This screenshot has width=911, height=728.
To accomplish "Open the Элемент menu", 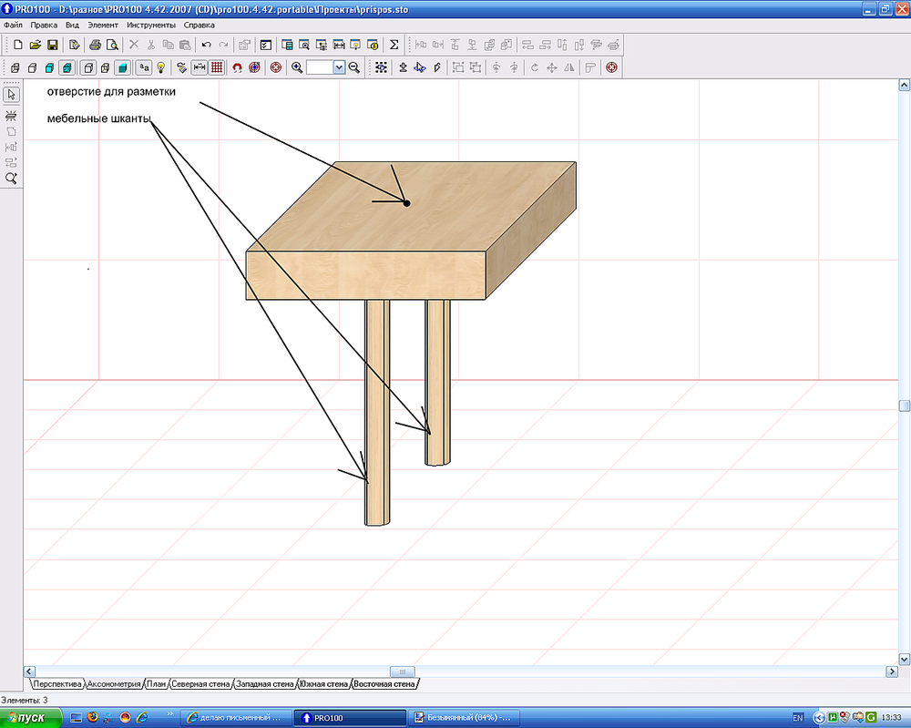I will (x=103, y=25).
